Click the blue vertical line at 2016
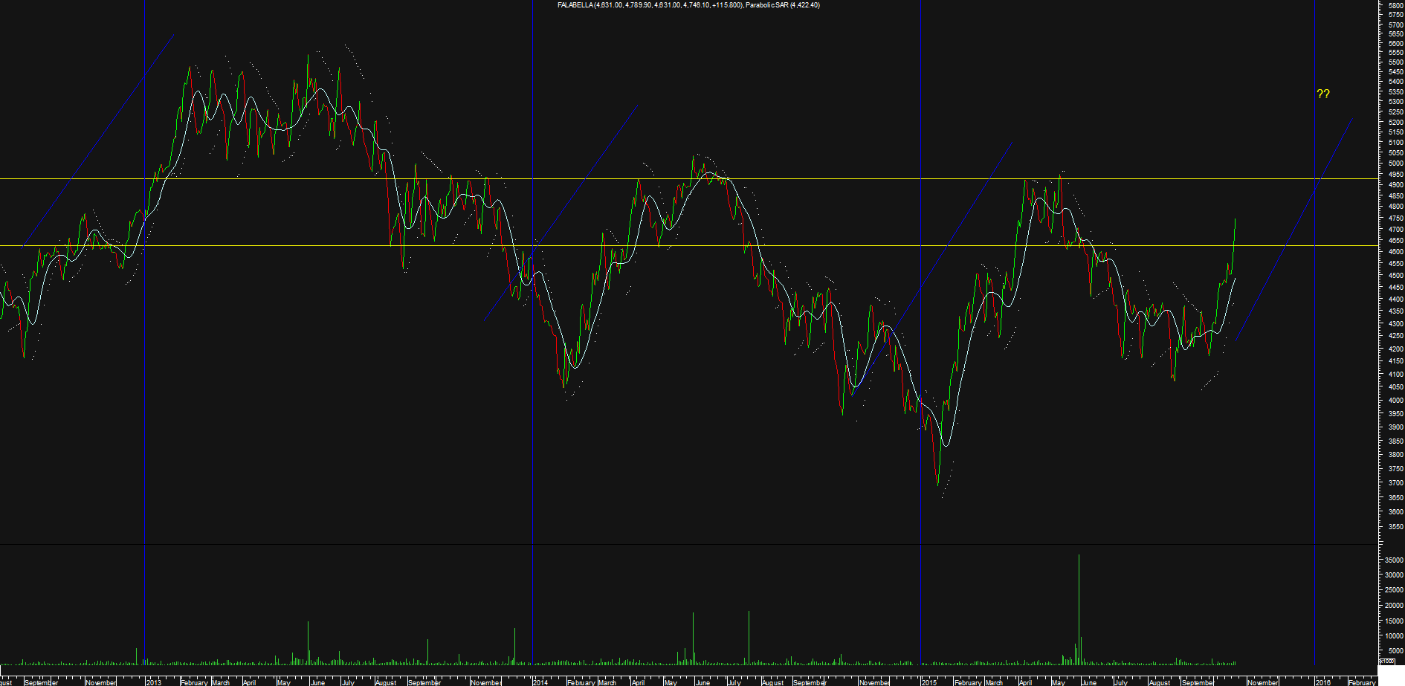 1314,446
